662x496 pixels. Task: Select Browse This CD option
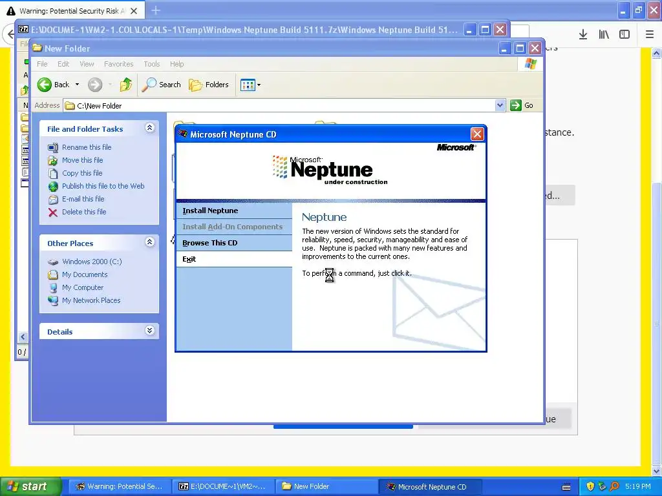pos(209,243)
